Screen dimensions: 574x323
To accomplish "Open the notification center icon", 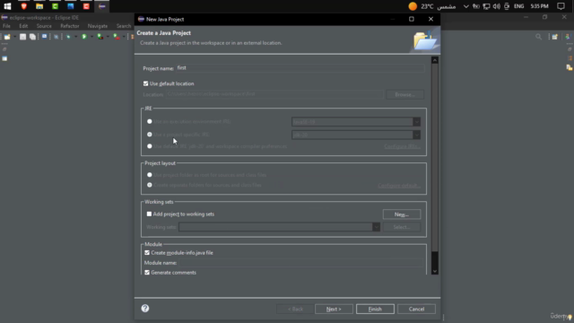I will pyautogui.click(x=561, y=6).
